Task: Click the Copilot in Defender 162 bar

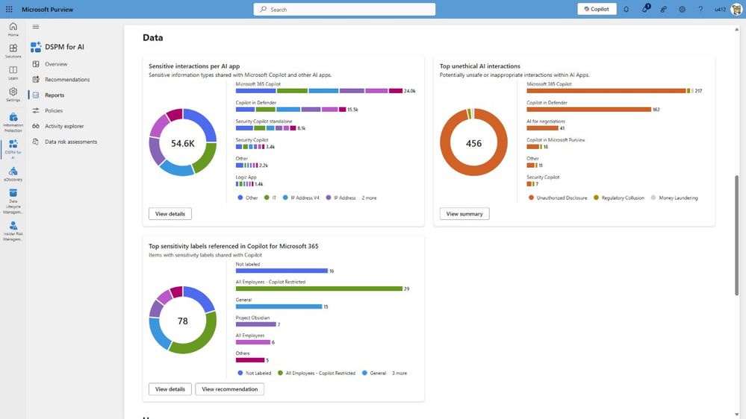Action: pyautogui.click(x=588, y=110)
